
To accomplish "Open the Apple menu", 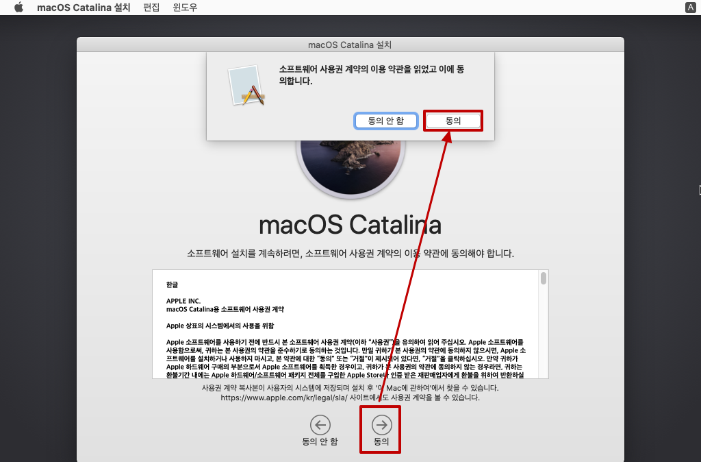I will tap(18, 7).
